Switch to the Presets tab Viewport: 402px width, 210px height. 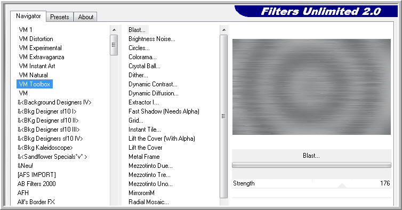(60, 17)
